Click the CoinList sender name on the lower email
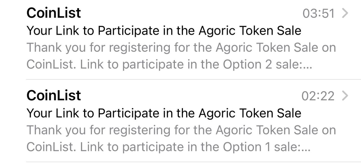 click(x=54, y=96)
